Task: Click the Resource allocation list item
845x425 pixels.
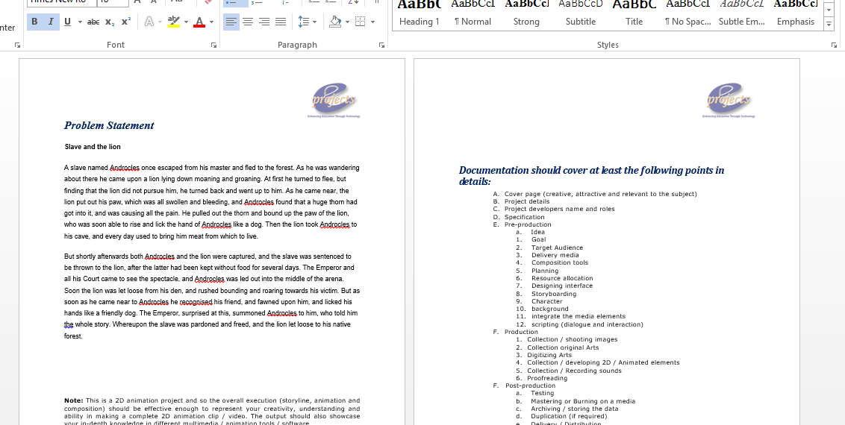Action: point(562,278)
